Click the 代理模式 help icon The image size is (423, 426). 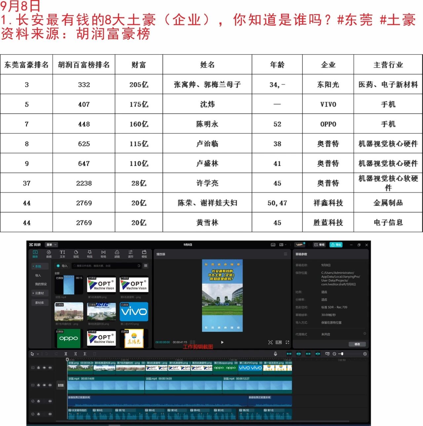point(365,334)
